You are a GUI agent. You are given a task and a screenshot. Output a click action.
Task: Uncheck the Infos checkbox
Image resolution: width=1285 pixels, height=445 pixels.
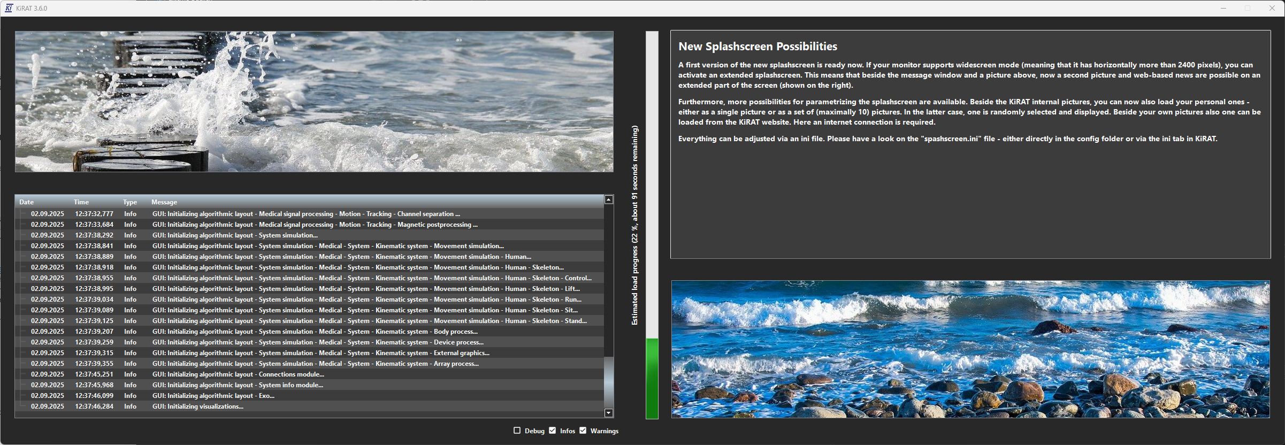click(x=553, y=431)
